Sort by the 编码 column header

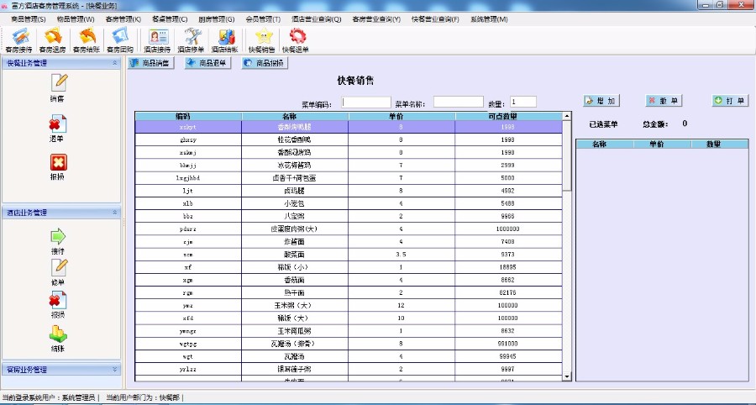[x=188, y=116]
